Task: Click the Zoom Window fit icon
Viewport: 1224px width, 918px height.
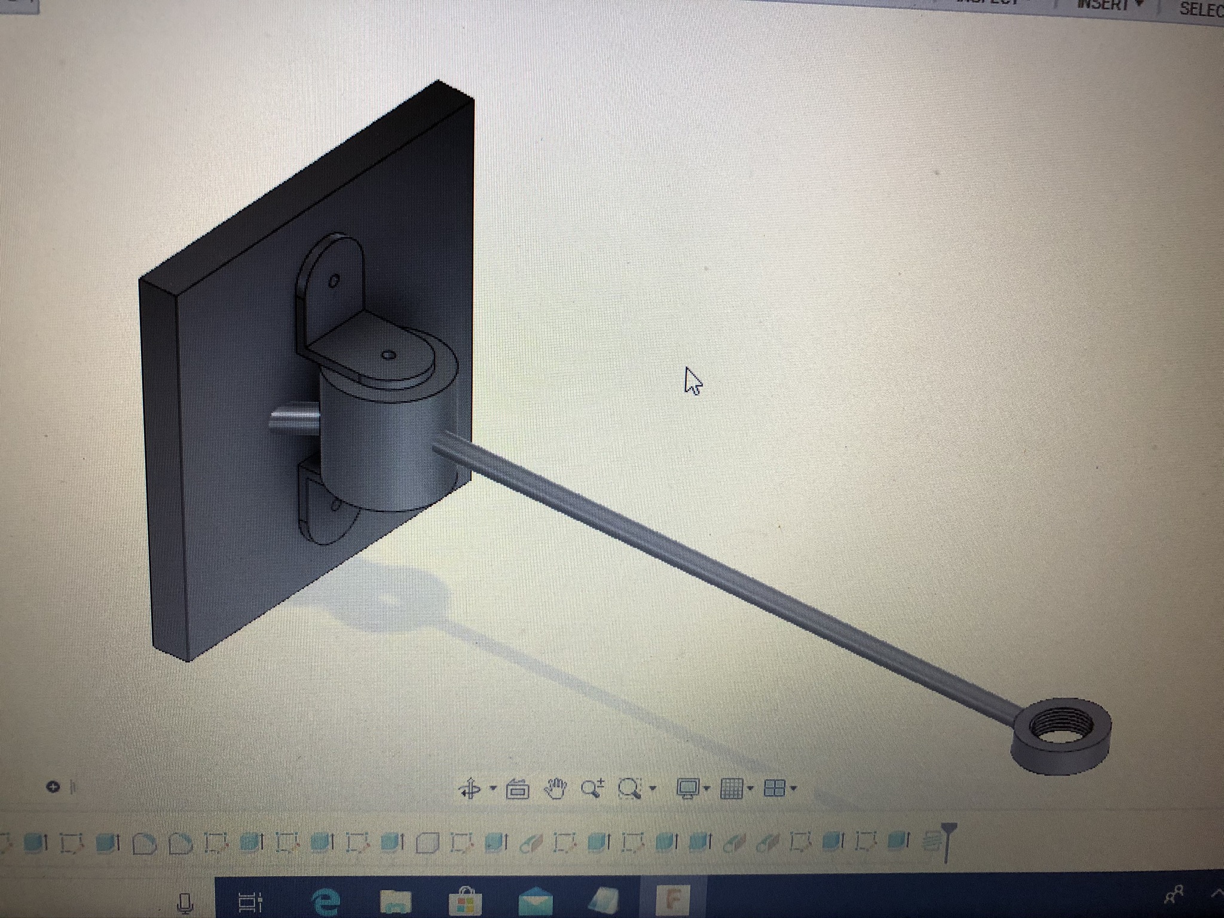Action: [629, 789]
